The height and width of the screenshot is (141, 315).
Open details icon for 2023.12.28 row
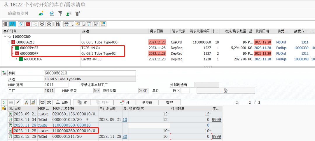coord(10,136)
